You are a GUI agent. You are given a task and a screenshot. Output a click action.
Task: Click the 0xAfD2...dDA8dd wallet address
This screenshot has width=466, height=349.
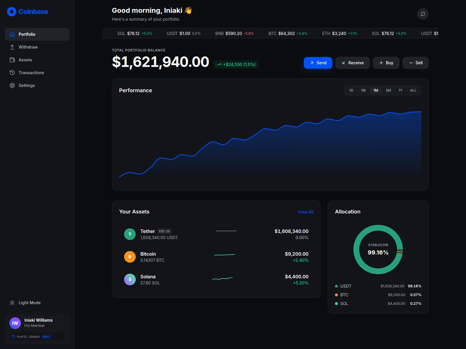28,337
